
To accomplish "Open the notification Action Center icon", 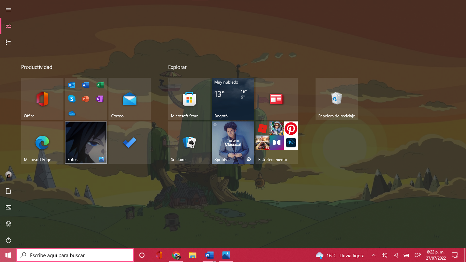I will point(455,255).
